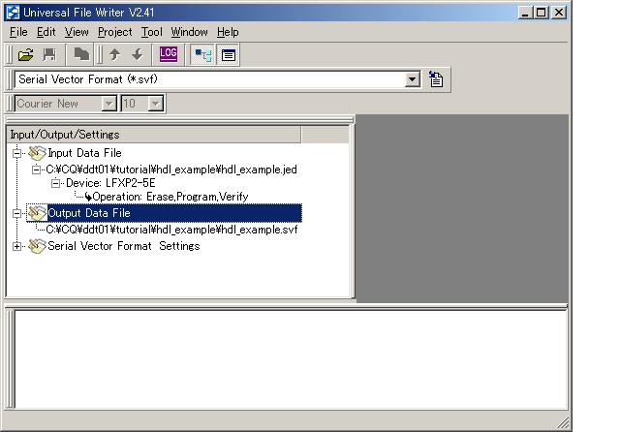Click the generate file icon beside format box
Screen dimensions: 620x432
coord(436,79)
